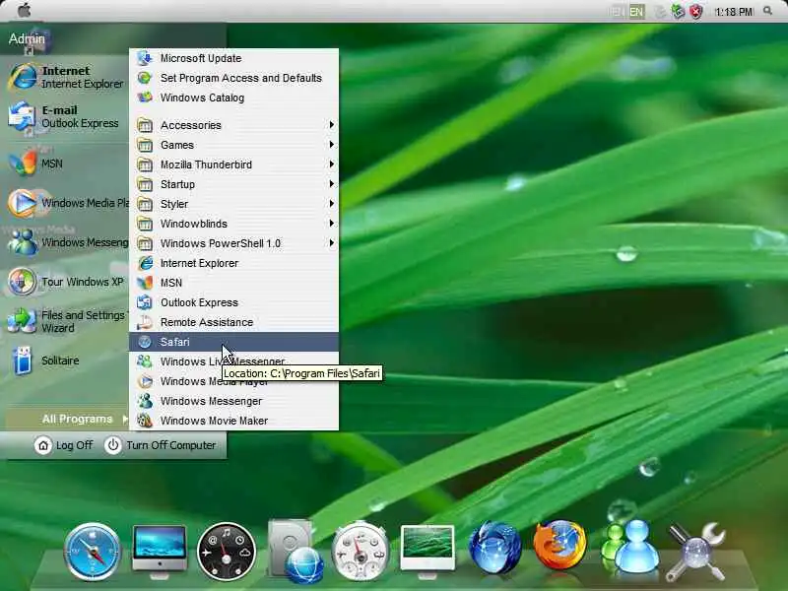Screen dimensions: 788x591
Task: Open Outlook Express E-mail pinned item
Action: [64, 116]
